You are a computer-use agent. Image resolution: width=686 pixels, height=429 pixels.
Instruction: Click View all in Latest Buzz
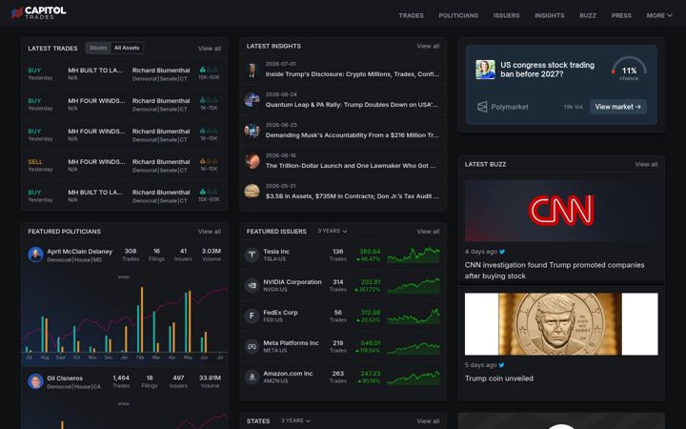pos(646,164)
